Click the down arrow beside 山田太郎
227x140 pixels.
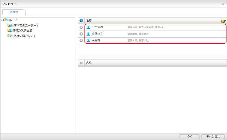click(81, 27)
